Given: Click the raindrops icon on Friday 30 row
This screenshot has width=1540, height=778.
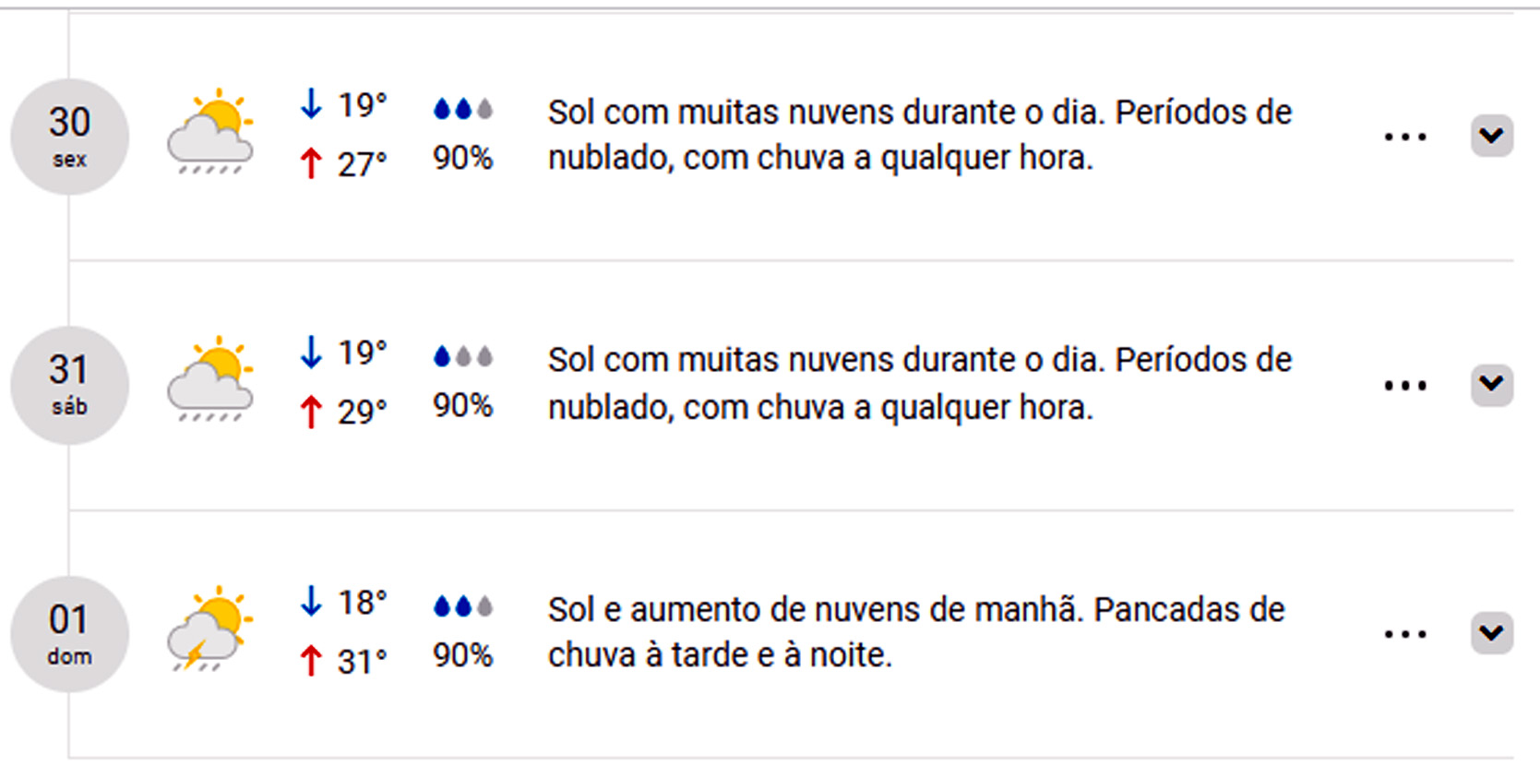Looking at the screenshot, I should coord(463,109).
